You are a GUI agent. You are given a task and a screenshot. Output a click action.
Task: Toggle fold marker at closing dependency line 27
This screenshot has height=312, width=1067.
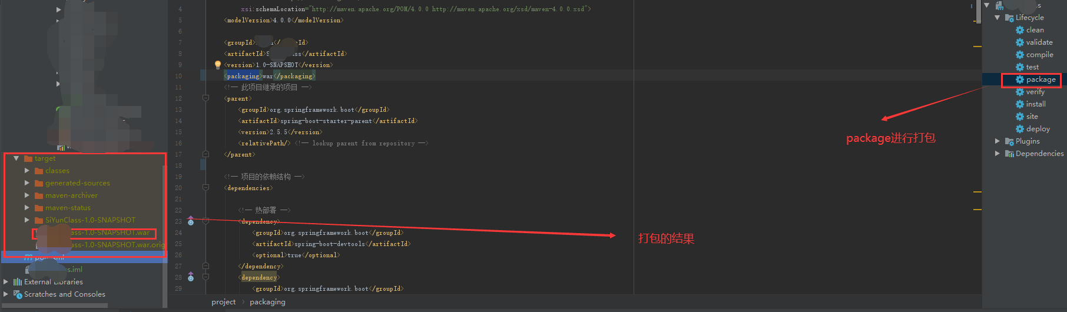click(206, 266)
